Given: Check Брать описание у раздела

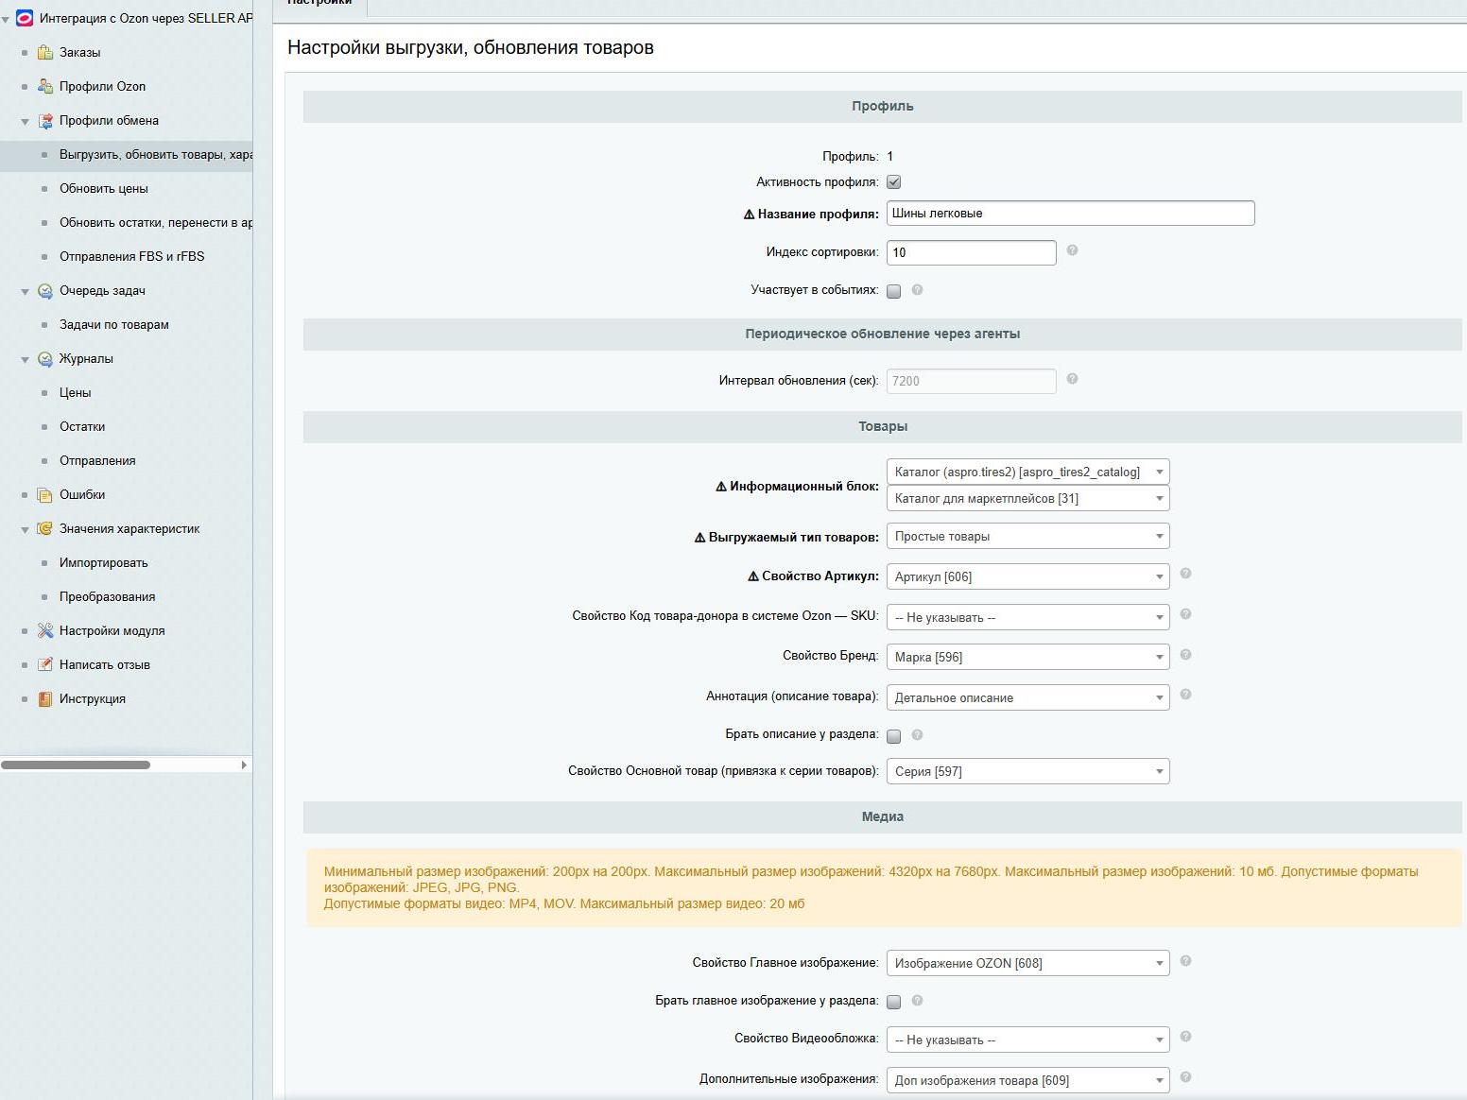Looking at the screenshot, I should 893,736.
